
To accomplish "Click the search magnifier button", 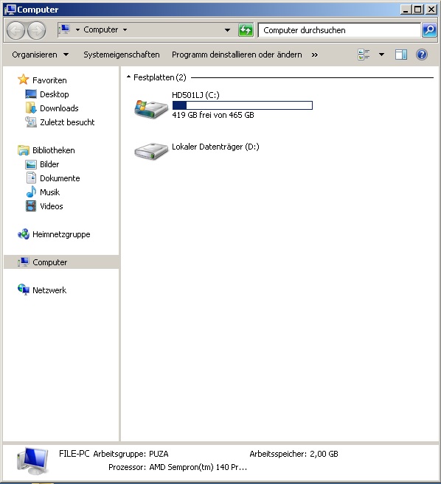I will coord(429,30).
